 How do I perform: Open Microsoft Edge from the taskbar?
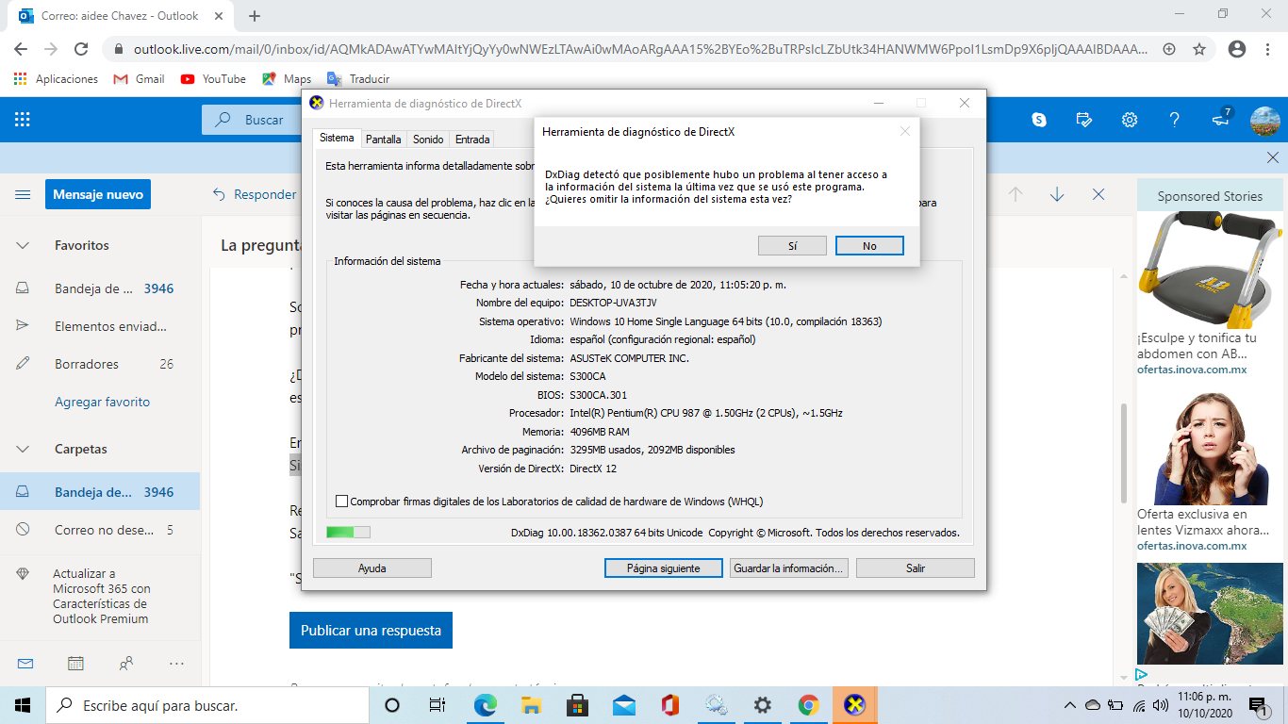pyautogui.click(x=485, y=705)
